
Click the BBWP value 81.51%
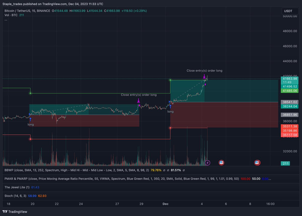click(176, 170)
